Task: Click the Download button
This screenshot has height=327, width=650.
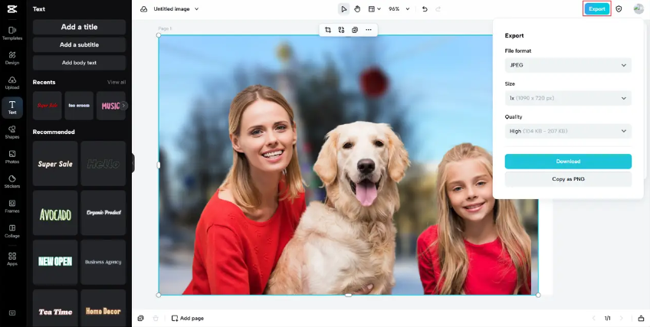Action: [568, 162]
